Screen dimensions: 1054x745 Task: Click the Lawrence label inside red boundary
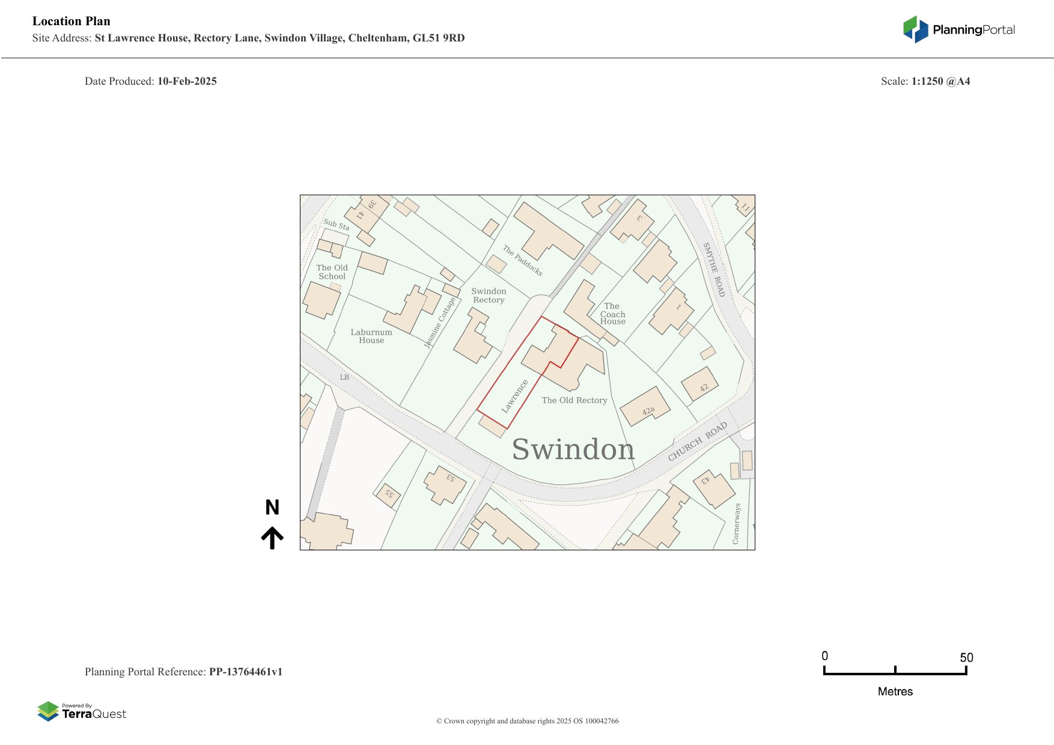(514, 396)
